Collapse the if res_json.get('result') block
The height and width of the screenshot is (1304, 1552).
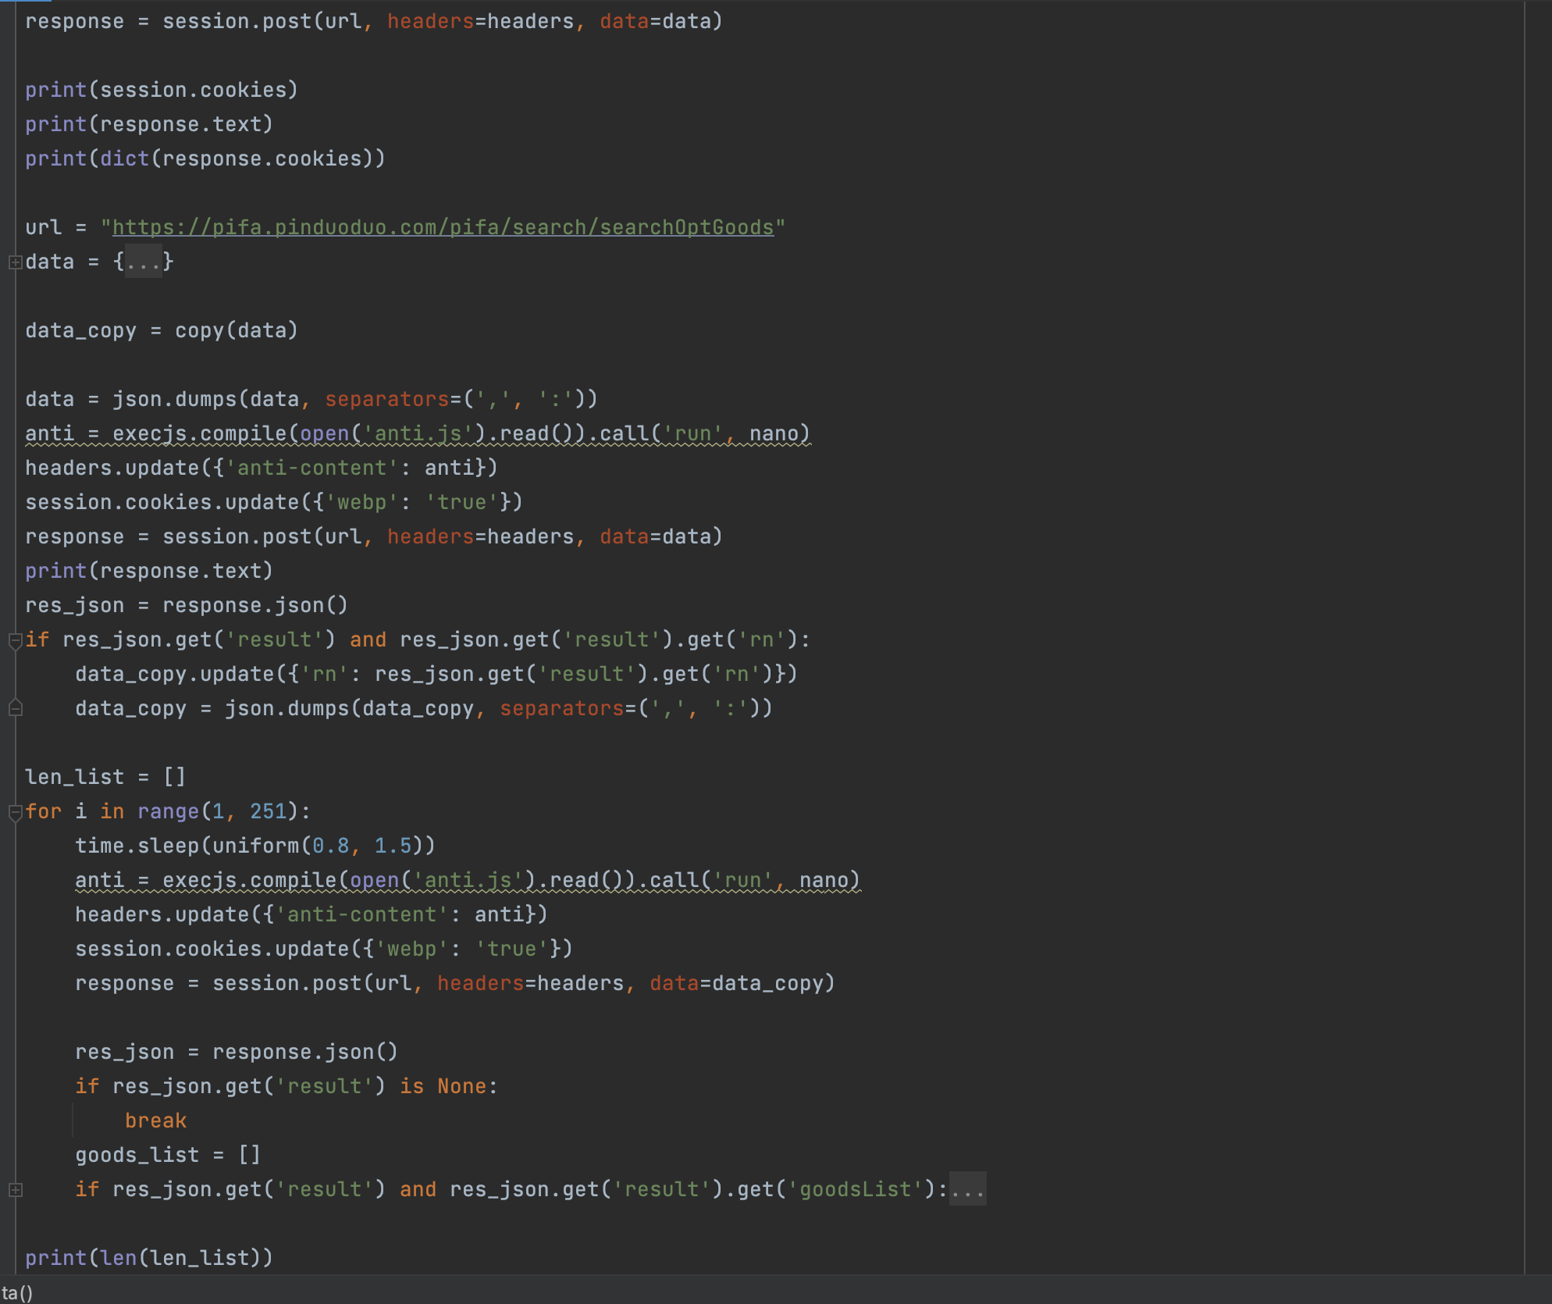(15, 641)
